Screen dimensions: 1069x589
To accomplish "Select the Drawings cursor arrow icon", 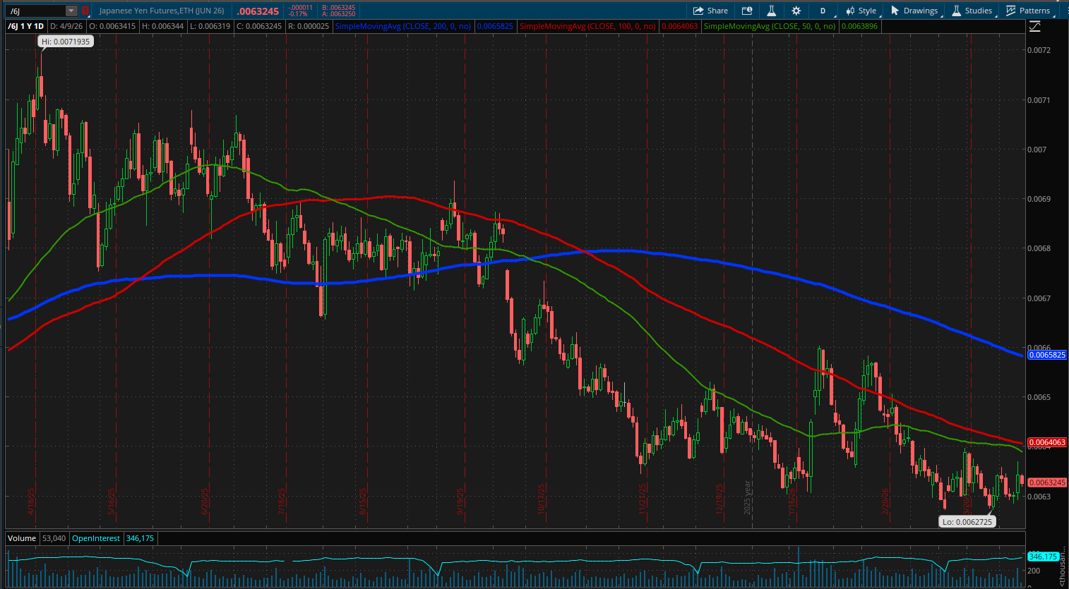I will point(895,11).
